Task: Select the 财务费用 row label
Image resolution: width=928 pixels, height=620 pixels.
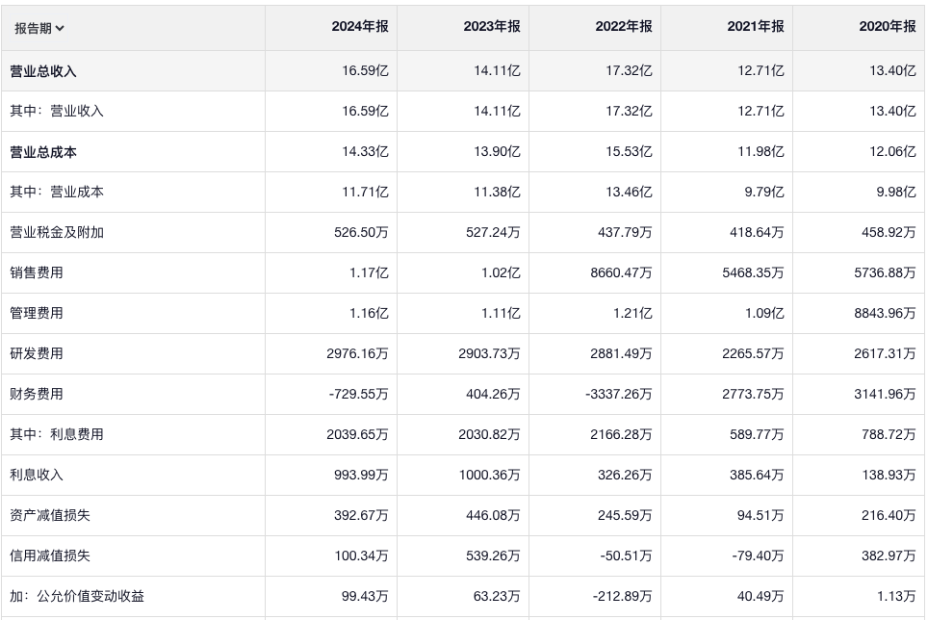Action: 37,395
